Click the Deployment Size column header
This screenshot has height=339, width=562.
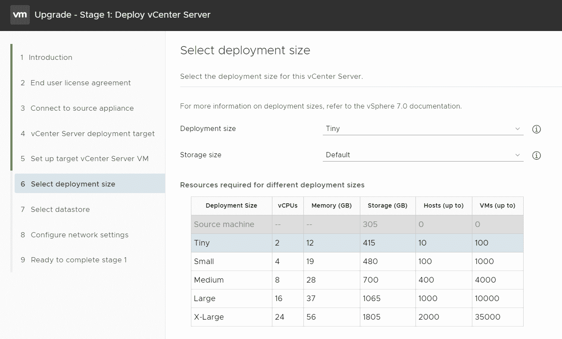click(231, 205)
